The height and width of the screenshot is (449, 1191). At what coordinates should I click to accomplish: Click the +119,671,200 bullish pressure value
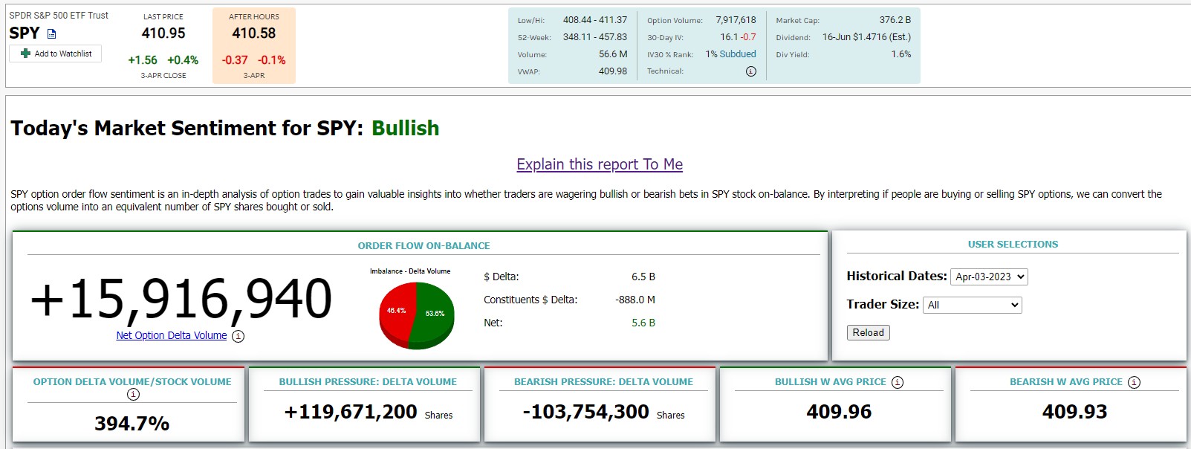point(351,412)
